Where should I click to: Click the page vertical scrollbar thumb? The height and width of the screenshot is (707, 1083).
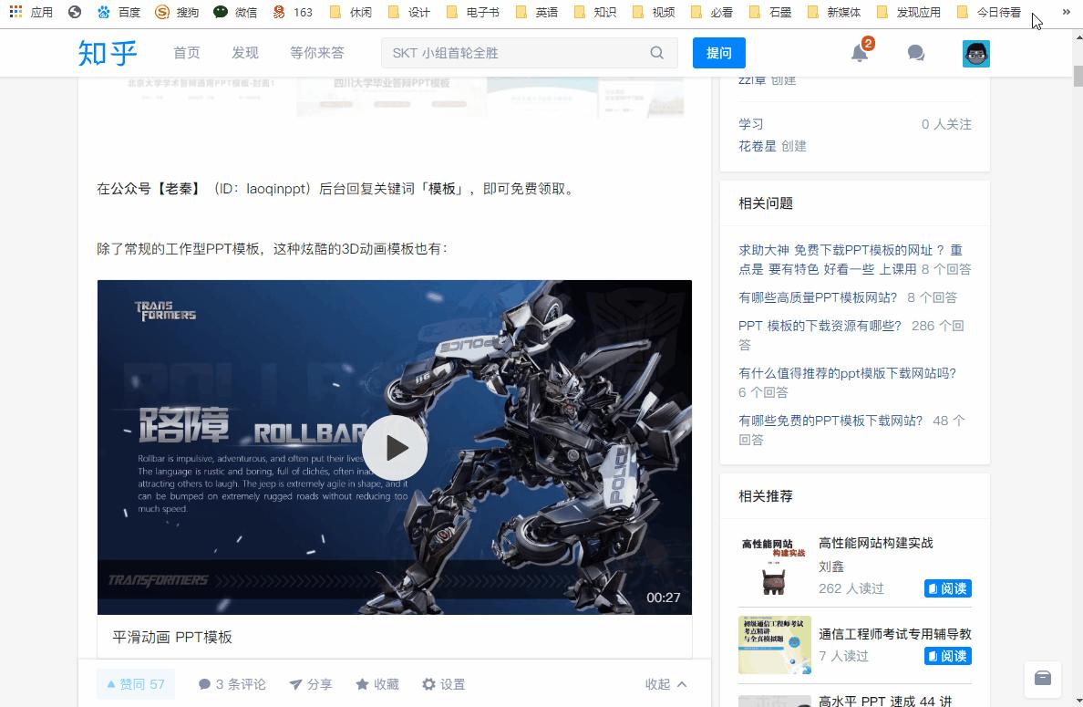point(1078,76)
